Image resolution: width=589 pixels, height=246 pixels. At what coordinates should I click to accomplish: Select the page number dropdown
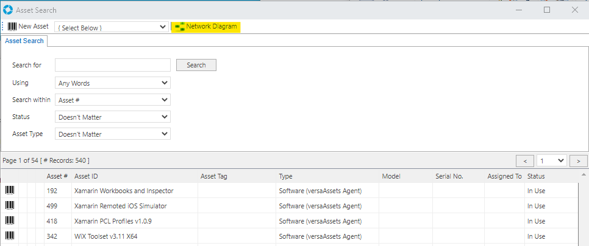551,161
